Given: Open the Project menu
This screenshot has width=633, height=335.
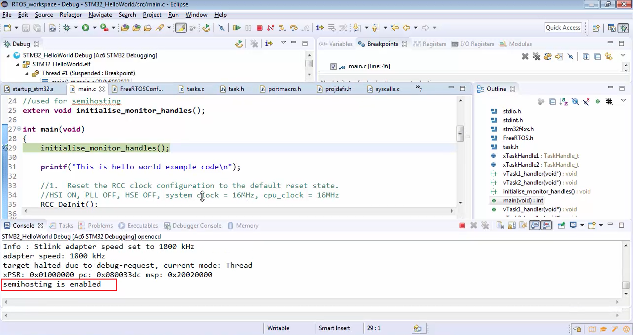Looking at the screenshot, I should (x=152, y=15).
